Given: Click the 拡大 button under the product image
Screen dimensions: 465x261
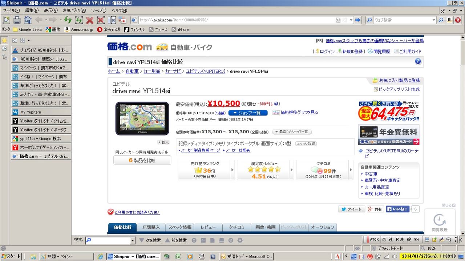Looking at the screenshot, I should [163, 142].
